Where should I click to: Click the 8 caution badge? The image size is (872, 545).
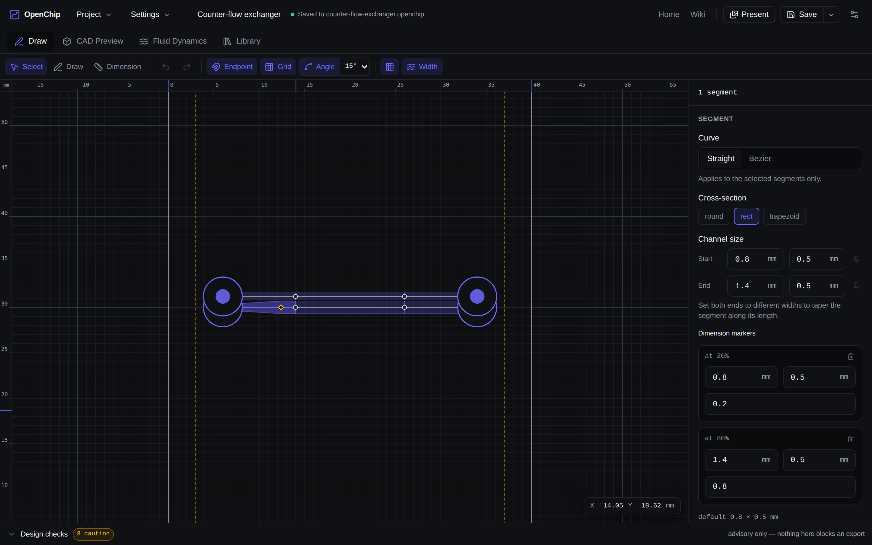[x=93, y=534]
